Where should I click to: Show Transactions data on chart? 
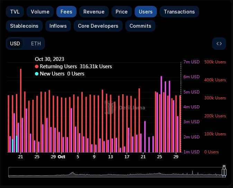click(179, 12)
